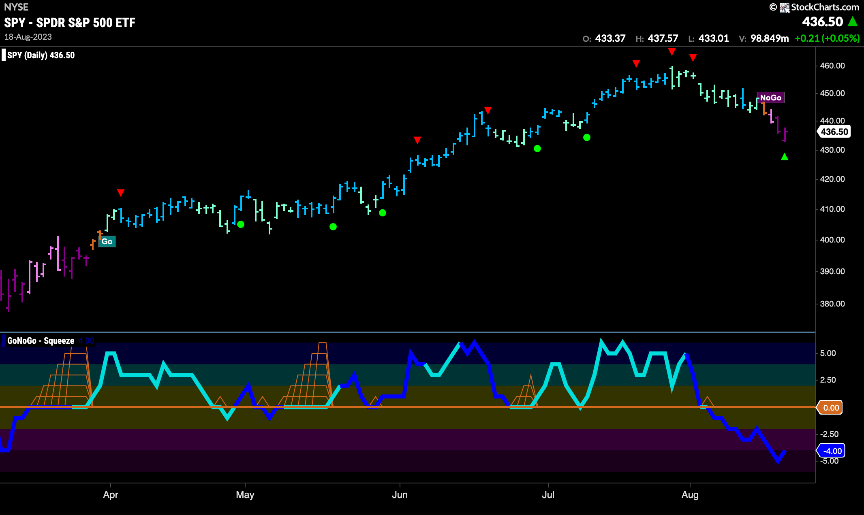The width and height of the screenshot is (864, 515).
Task: Click the green dot near 434 in early July
Action: pos(587,138)
